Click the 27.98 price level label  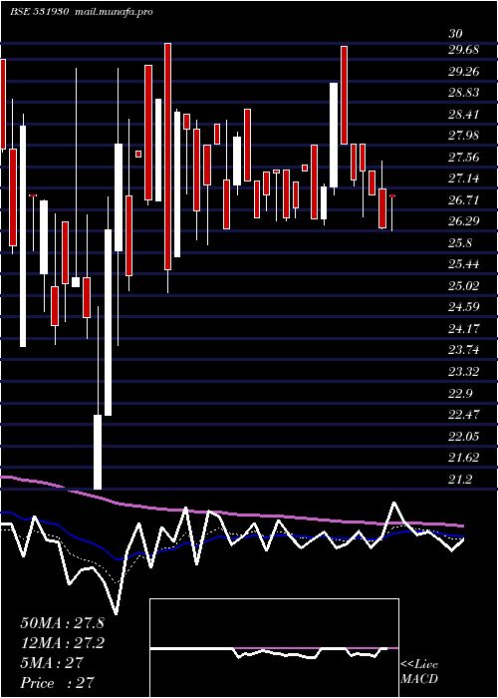click(463, 136)
